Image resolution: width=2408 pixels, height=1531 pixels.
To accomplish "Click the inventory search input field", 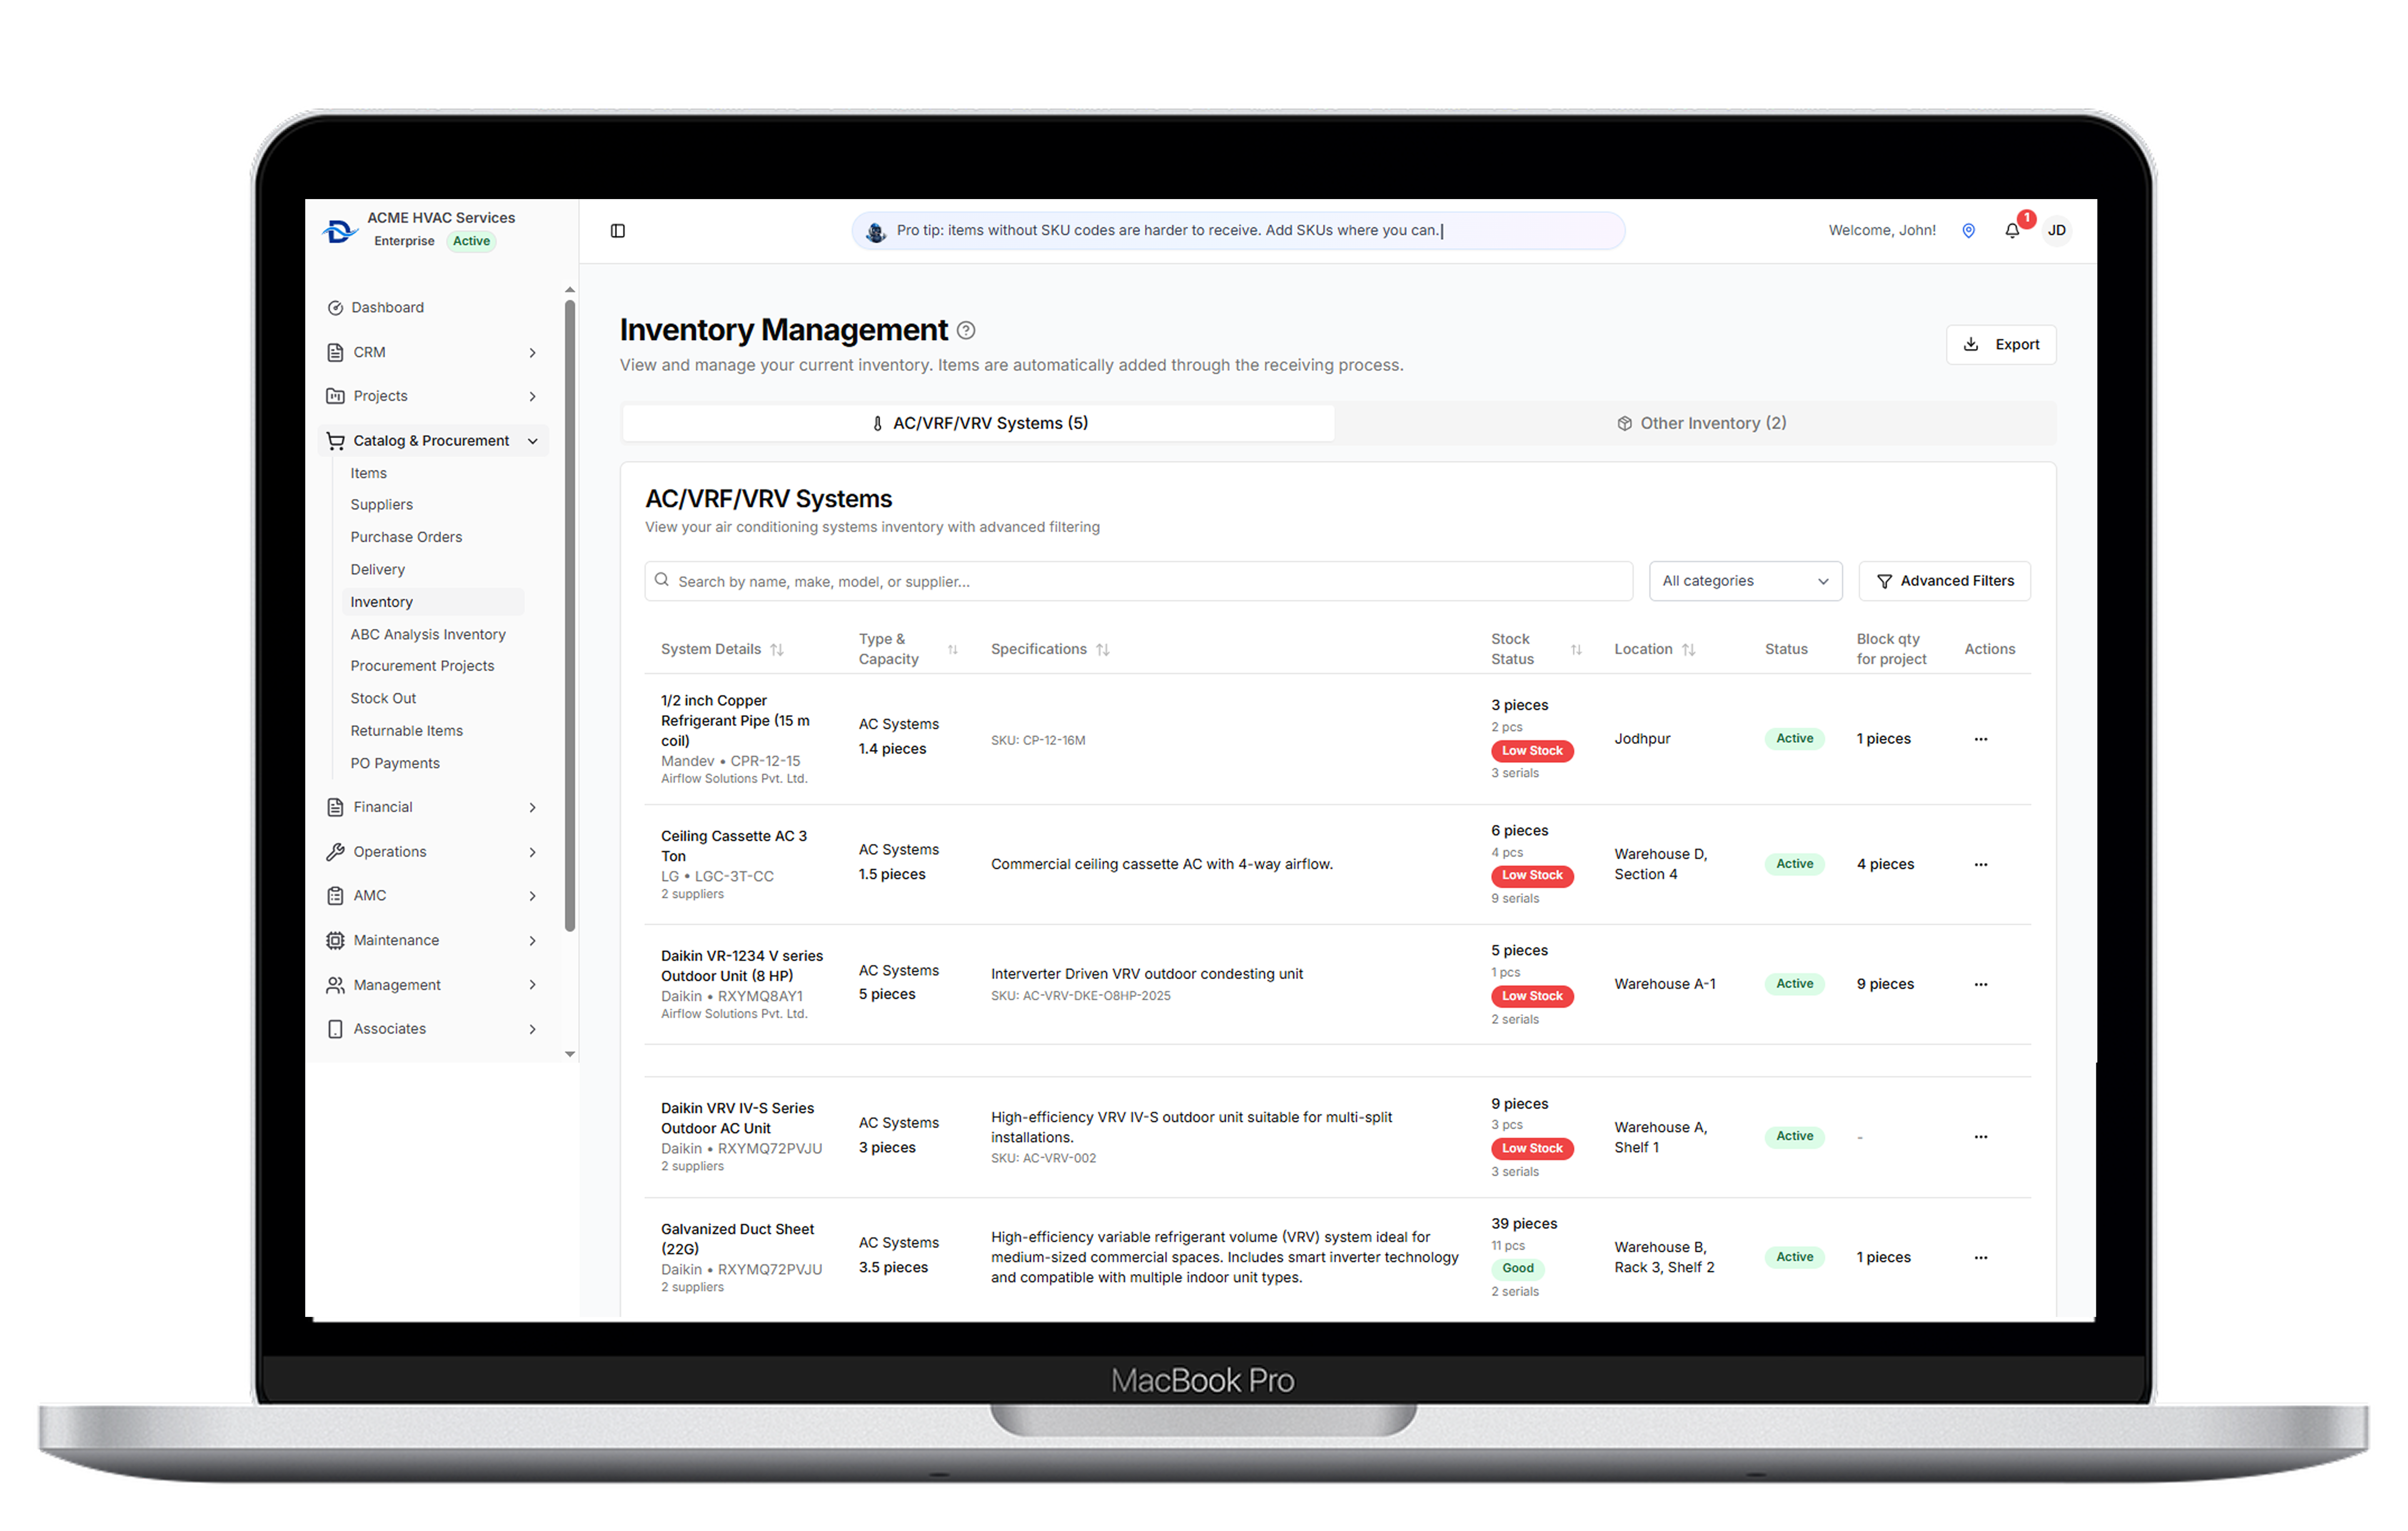I will tap(1138, 581).
